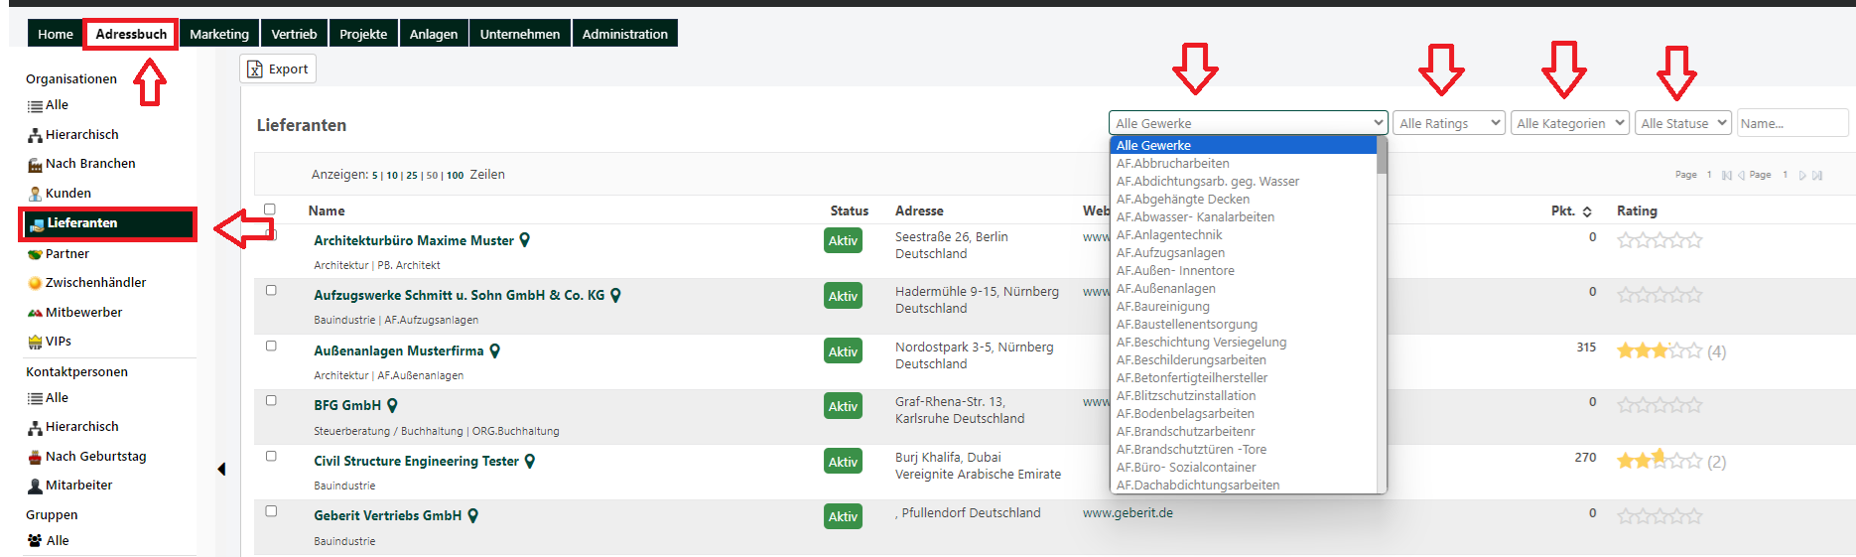Click map pin beside Geberit Vertriebs GmbH

(473, 515)
